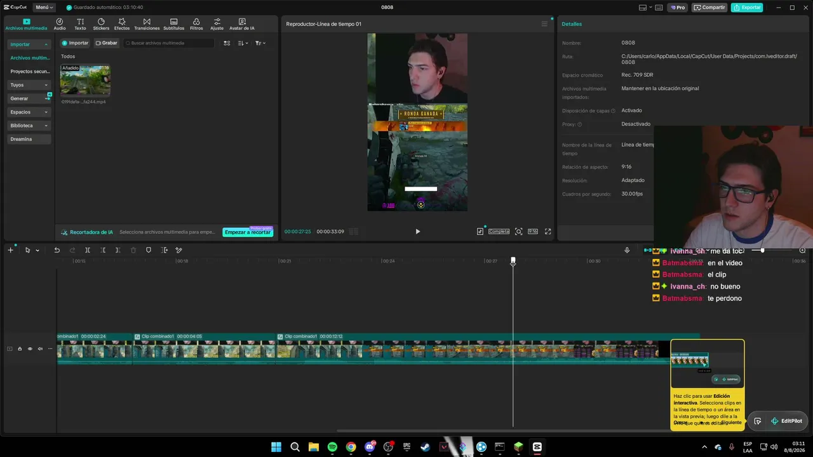Toggle the track cover thumbnail button
Screen dimensions: 813x457
pyautogui.click(x=10, y=348)
